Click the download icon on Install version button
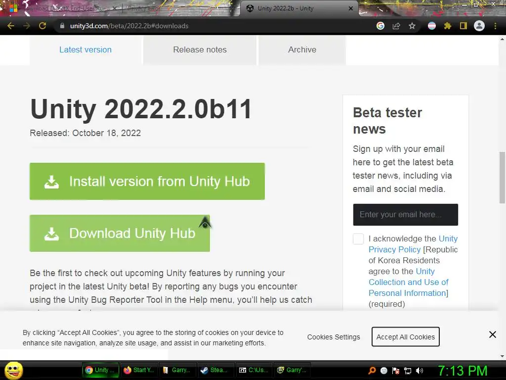The image size is (506, 380). coord(51,182)
